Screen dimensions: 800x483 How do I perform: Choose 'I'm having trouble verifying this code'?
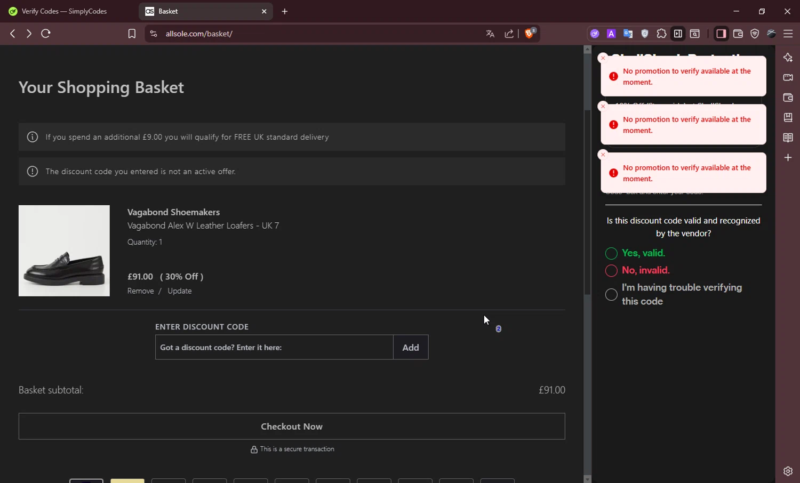[x=611, y=294]
